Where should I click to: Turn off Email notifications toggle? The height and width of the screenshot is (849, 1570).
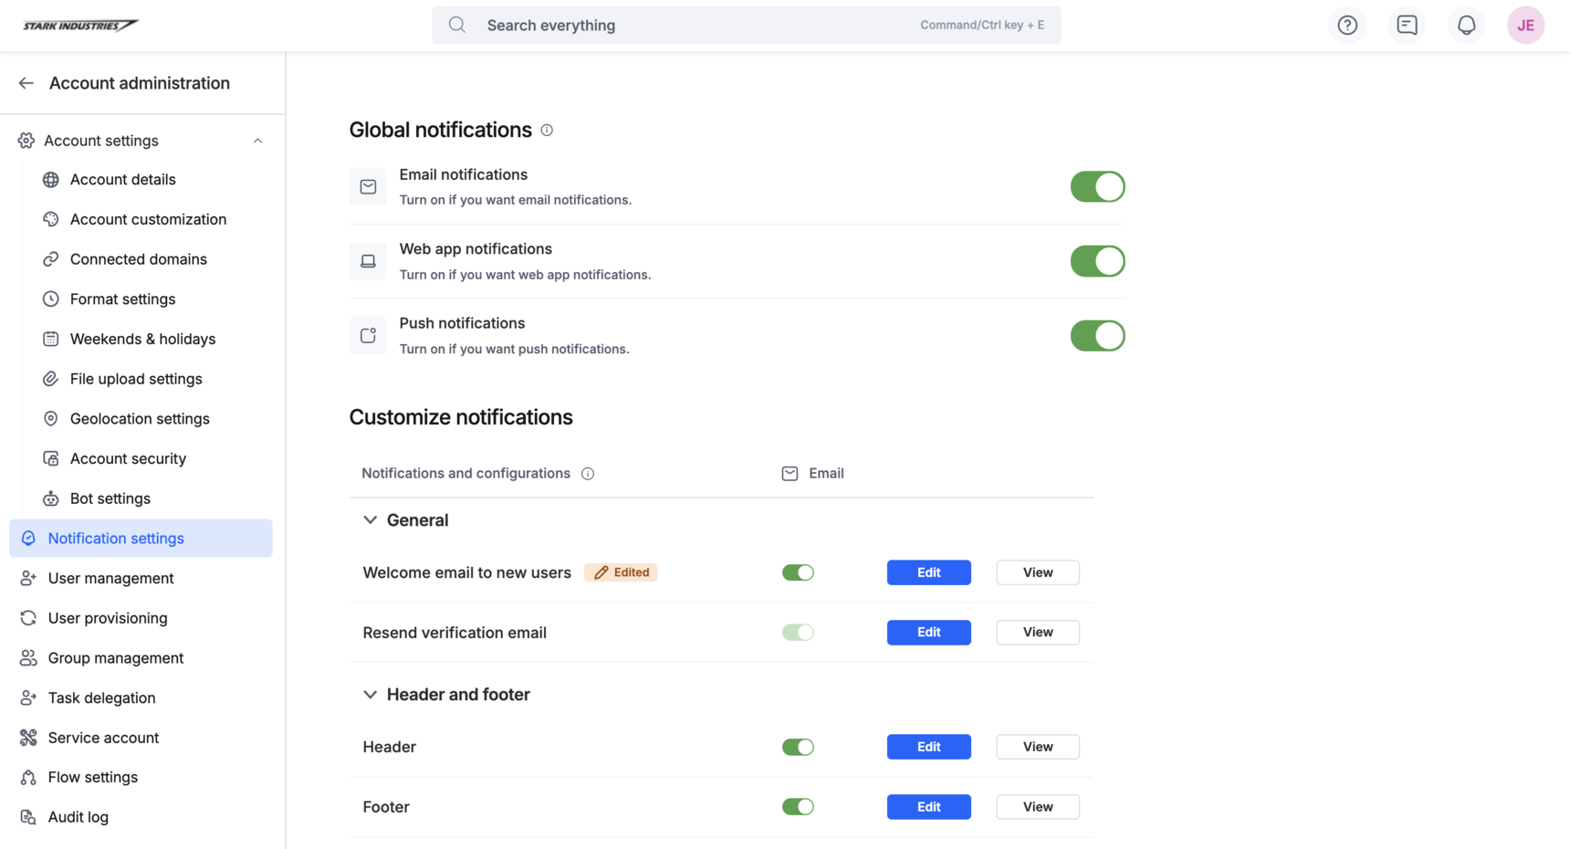point(1097,187)
